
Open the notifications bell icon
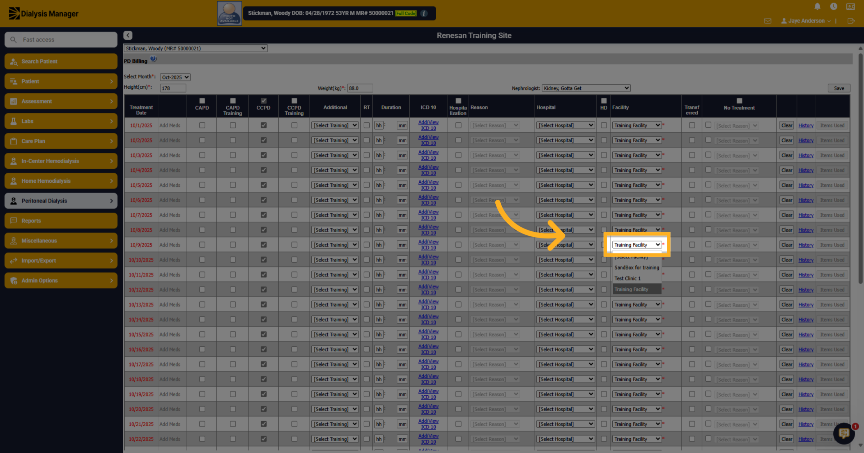(817, 6)
